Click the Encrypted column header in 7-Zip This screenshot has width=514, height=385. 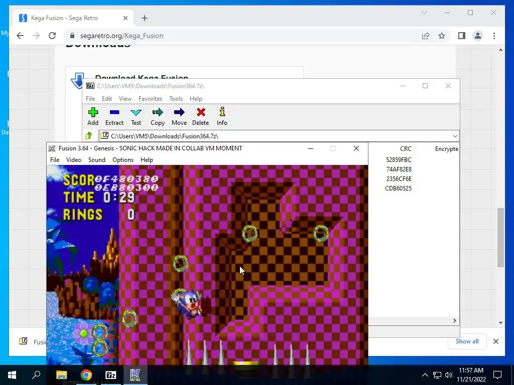coord(446,148)
